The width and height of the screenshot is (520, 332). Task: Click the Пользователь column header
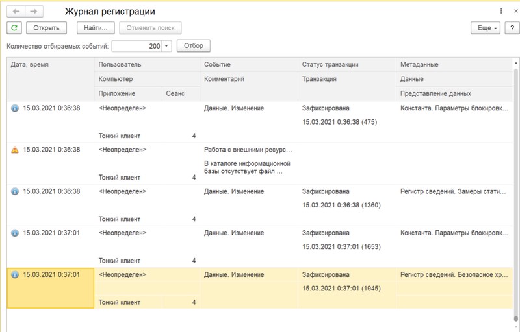(148, 65)
